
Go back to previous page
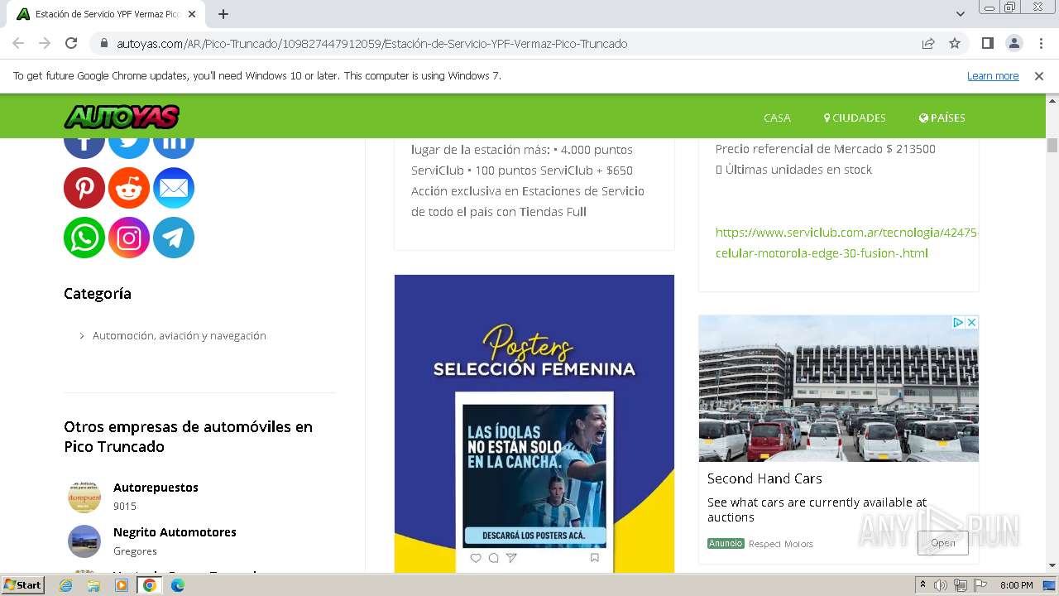point(18,43)
